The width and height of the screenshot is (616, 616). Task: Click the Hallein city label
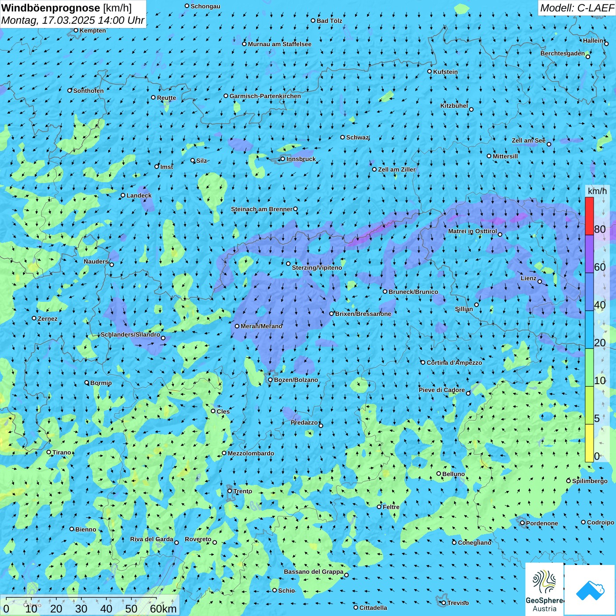(x=593, y=40)
